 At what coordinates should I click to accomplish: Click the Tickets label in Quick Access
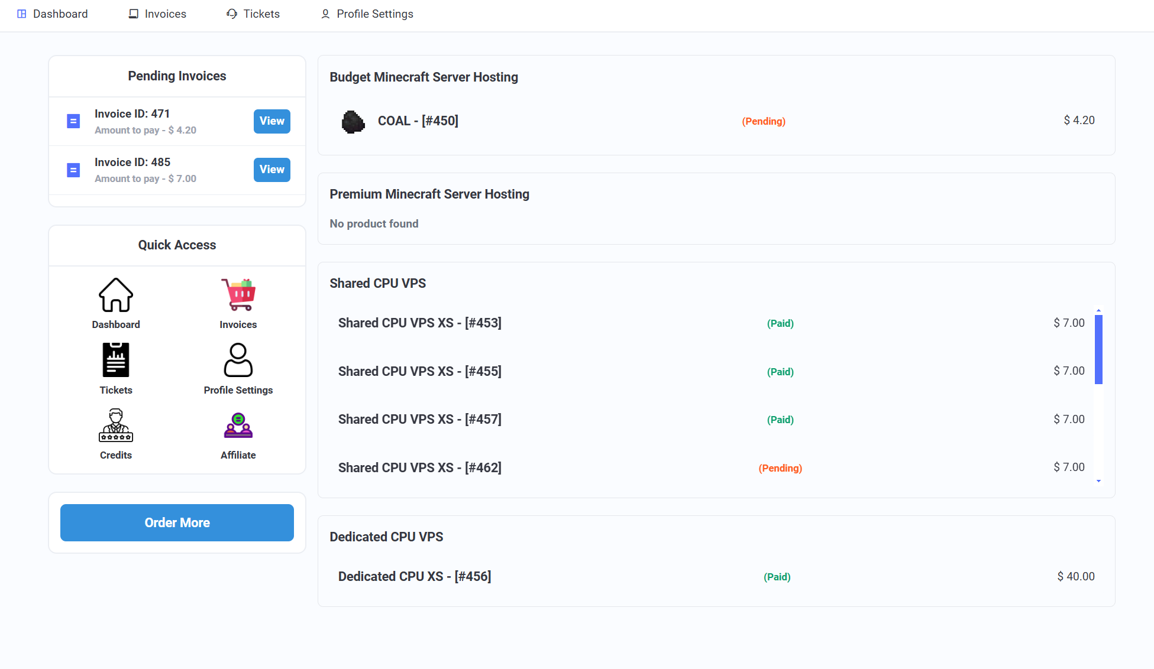pos(116,390)
